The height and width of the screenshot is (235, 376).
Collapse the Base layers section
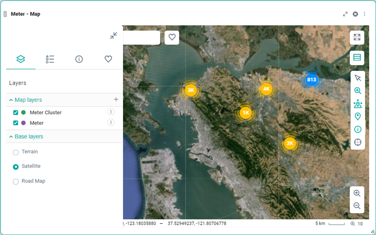[x=11, y=137]
